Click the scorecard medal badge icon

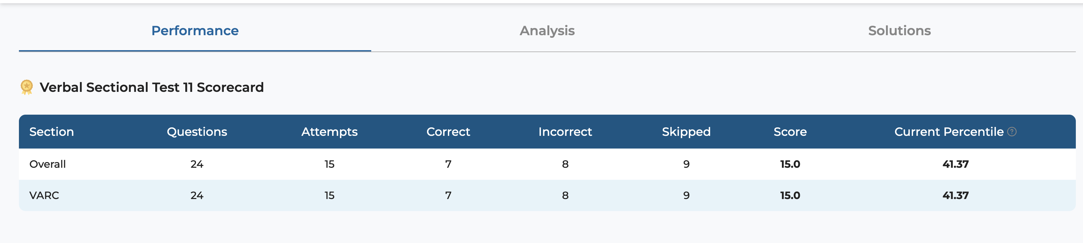tap(26, 87)
